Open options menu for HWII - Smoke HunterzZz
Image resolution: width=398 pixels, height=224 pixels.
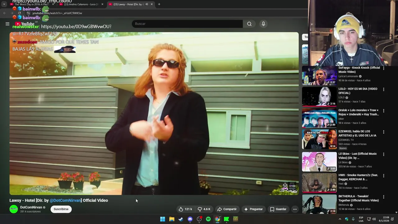coord(383,175)
